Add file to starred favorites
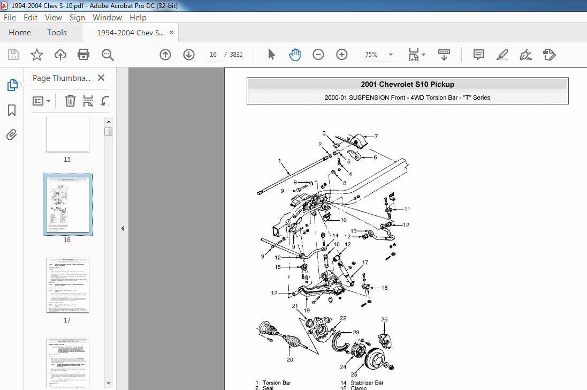Viewport: 587px width, 390px height. click(x=37, y=55)
